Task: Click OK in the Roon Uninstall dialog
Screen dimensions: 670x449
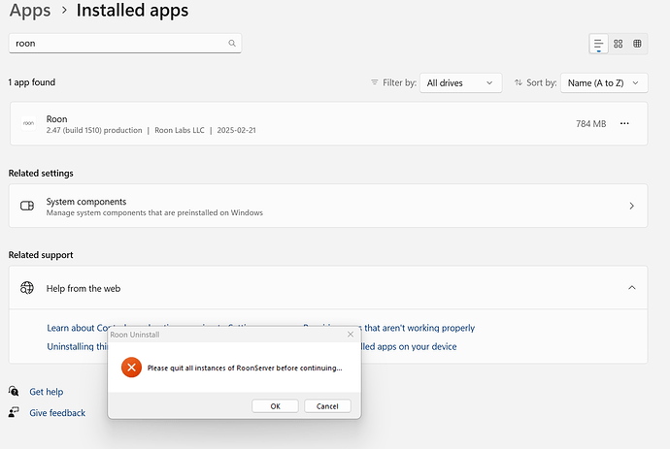Action: [x=275, y=406]
